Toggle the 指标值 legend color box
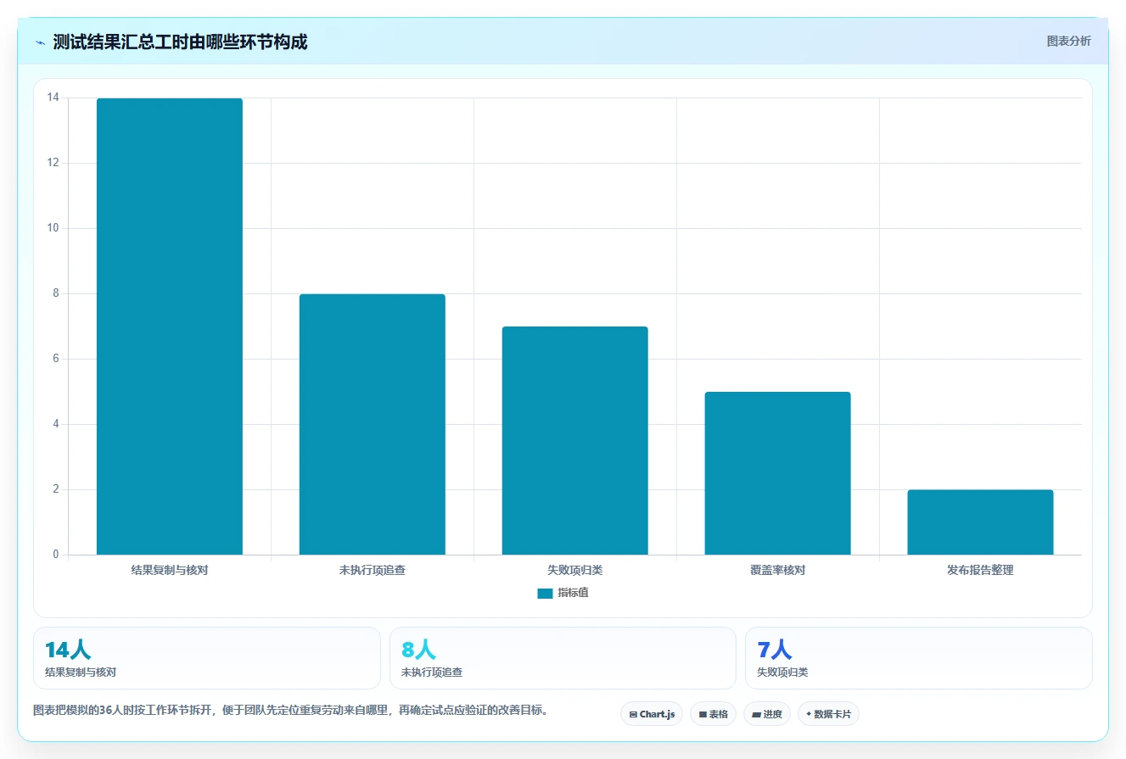1126x759 pixels. 545,594
